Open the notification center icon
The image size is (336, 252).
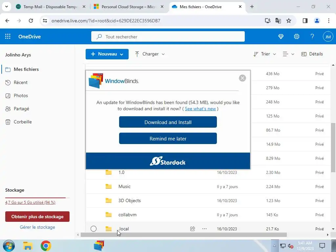click(x=322, y=245)
